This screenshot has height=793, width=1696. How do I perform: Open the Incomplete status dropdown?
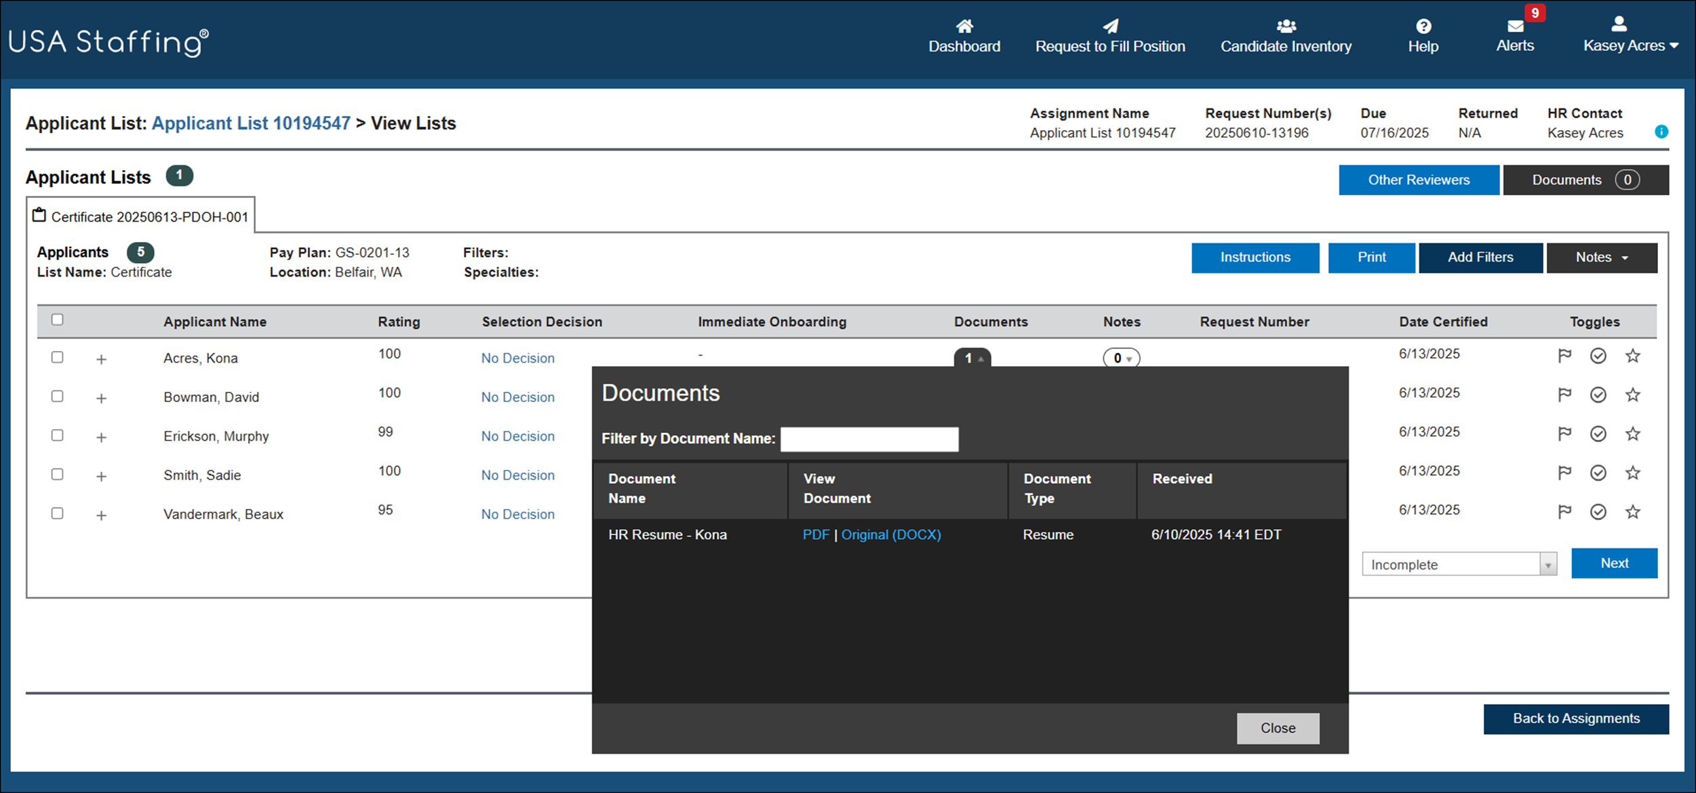(x=1459, y=563)
